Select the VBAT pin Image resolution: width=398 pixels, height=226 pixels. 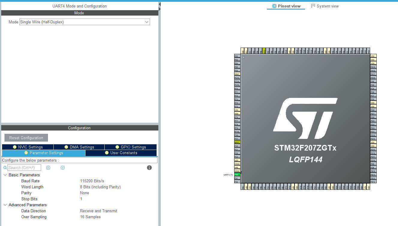[237, 74]
